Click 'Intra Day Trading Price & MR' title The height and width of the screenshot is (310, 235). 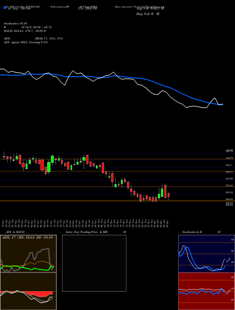point(87,232)
